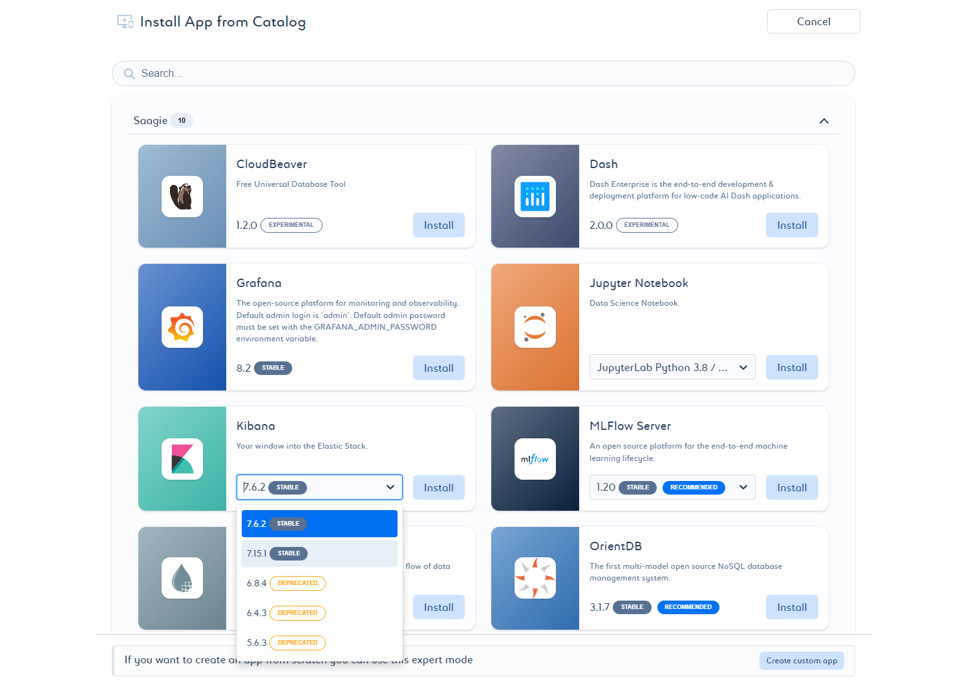Click the MLFlow logo icon
The image size is (978, 684).
pyautogui.click(x=535, y=459)
